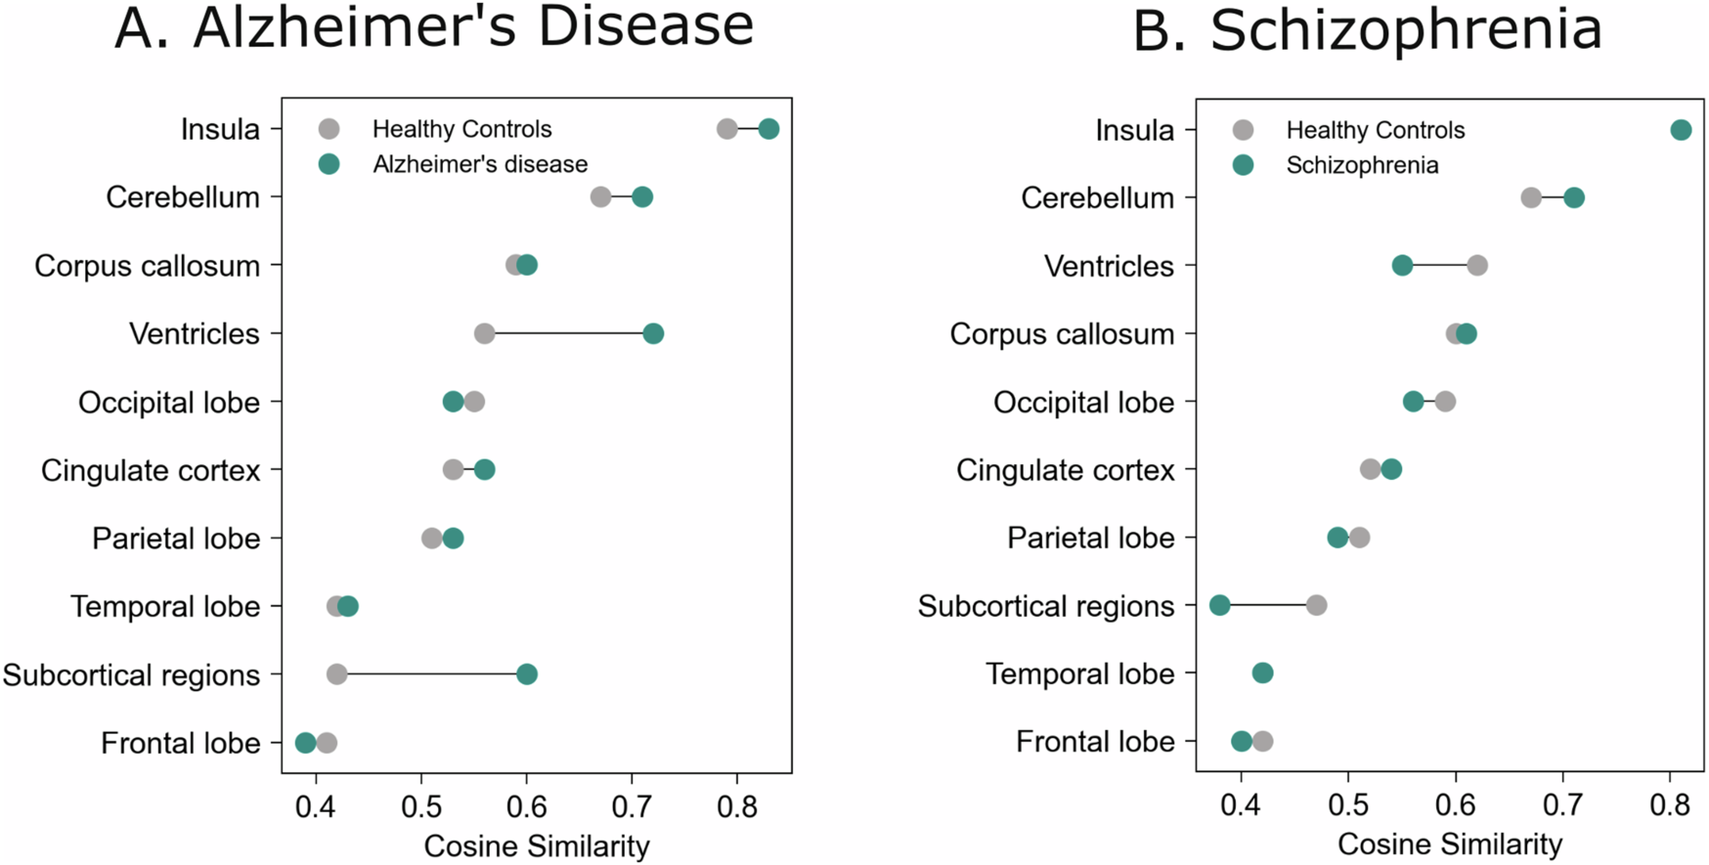Click green Schizophrenia legend marker

click(x=1243, y=165)
